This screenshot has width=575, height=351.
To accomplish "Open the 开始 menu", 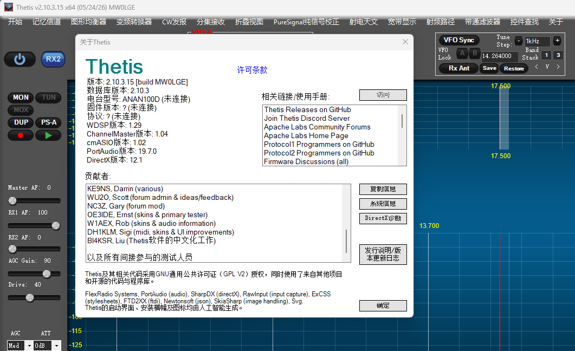I will [x=15, y=22].
